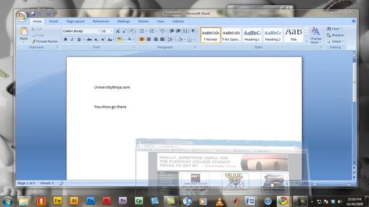Grow the font size

tap(118, 31)
